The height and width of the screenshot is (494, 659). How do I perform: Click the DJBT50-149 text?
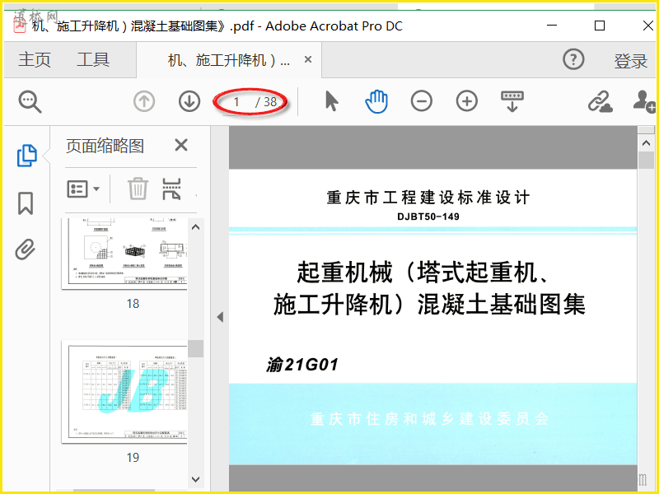tap(428, 217)
